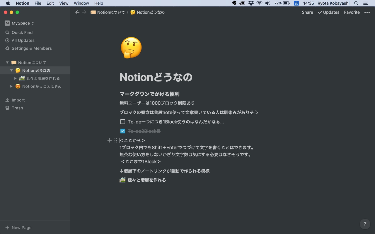Viewport: 375px width, 234px height.
Task: Click the MySpace workspace M icon
Action: (x=7, y=23)
